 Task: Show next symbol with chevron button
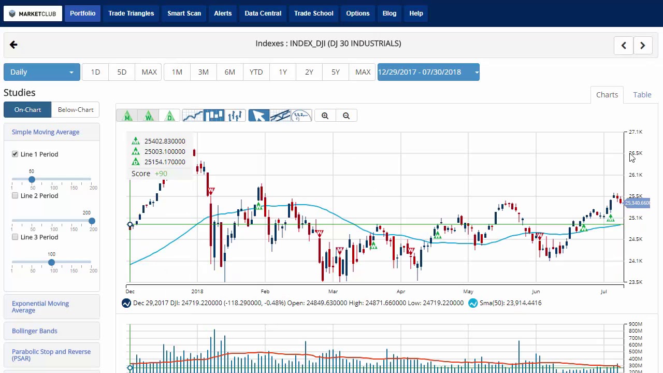(642, 46)
